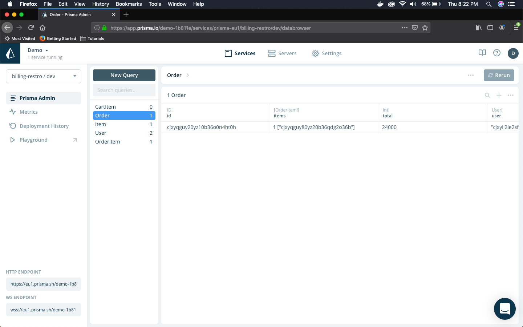Open macOS Spotlight search

coord(489,4)
